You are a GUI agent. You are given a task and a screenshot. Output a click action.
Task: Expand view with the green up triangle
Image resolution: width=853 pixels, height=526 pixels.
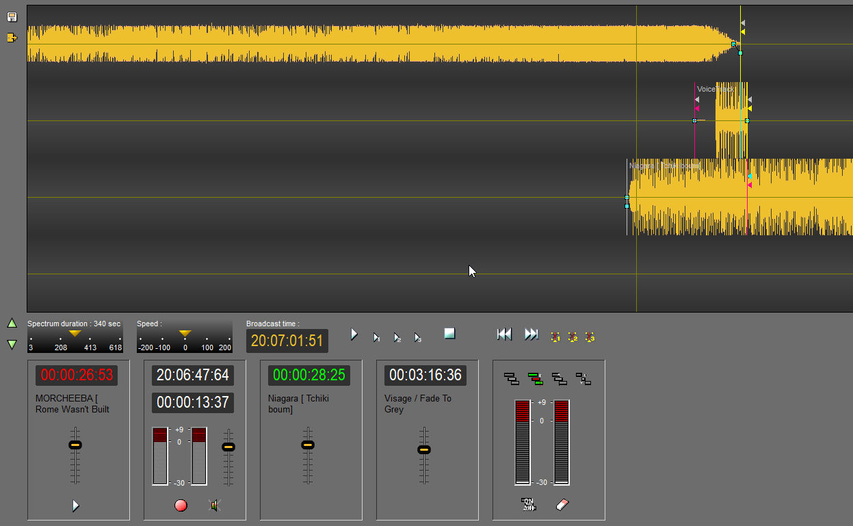12,323
